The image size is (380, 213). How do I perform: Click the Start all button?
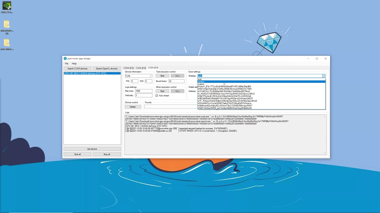[x=77, y=154]
